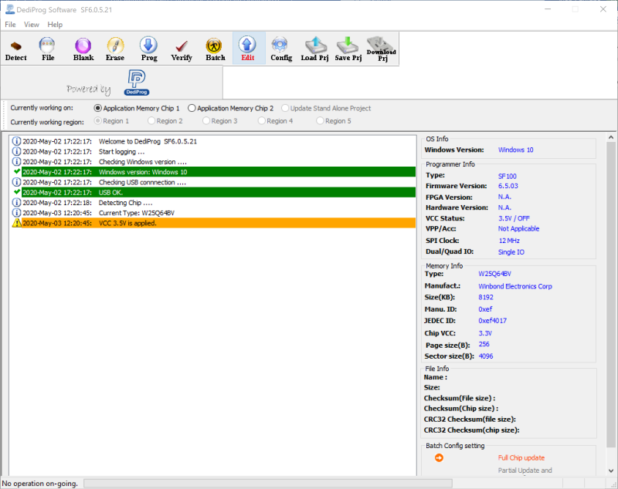Click the Size(KB) value 8192
618x489 pixels.
[x=486, y=298]
